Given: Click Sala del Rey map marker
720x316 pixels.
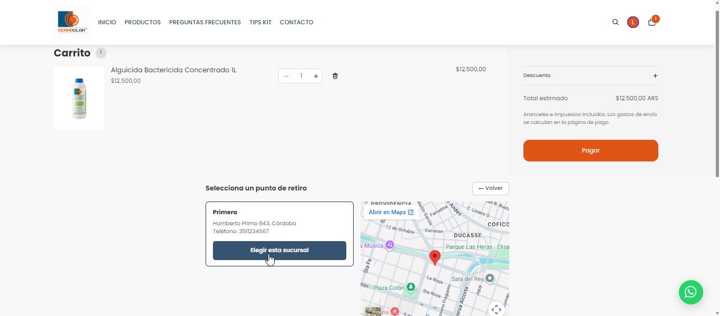Looking at the screenshot, I should pyautogui.click(x=490, y=278).
